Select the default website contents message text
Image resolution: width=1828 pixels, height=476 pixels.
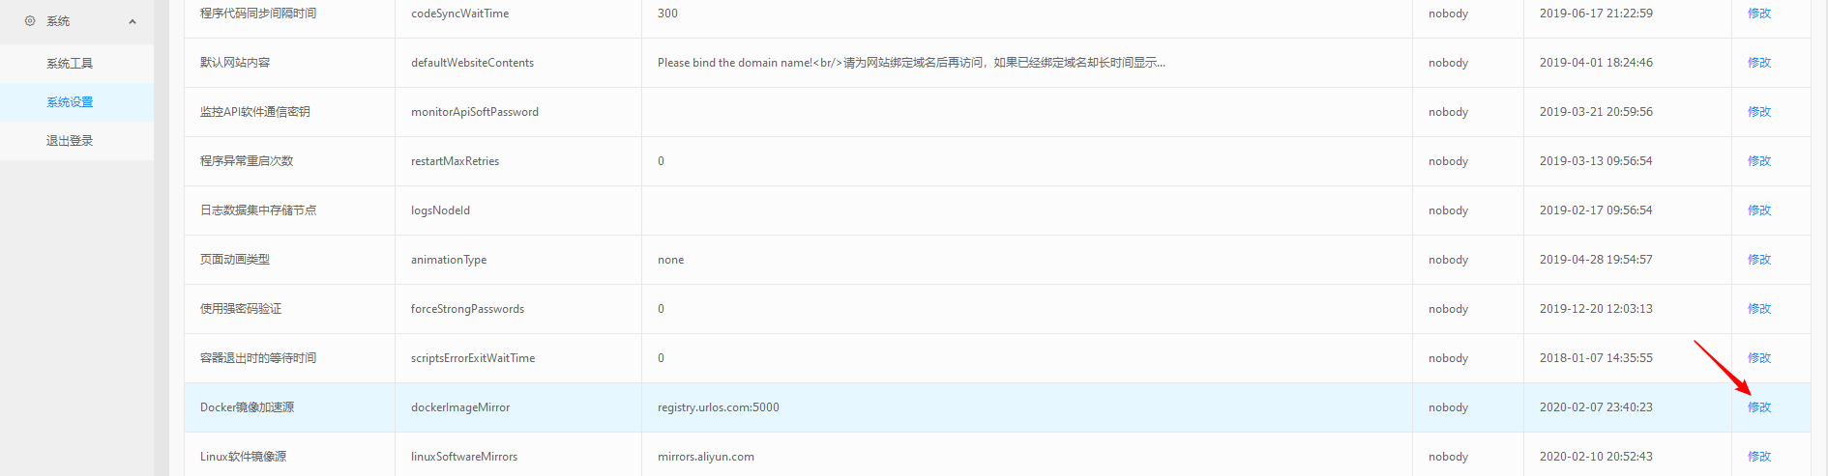(910, 63)
